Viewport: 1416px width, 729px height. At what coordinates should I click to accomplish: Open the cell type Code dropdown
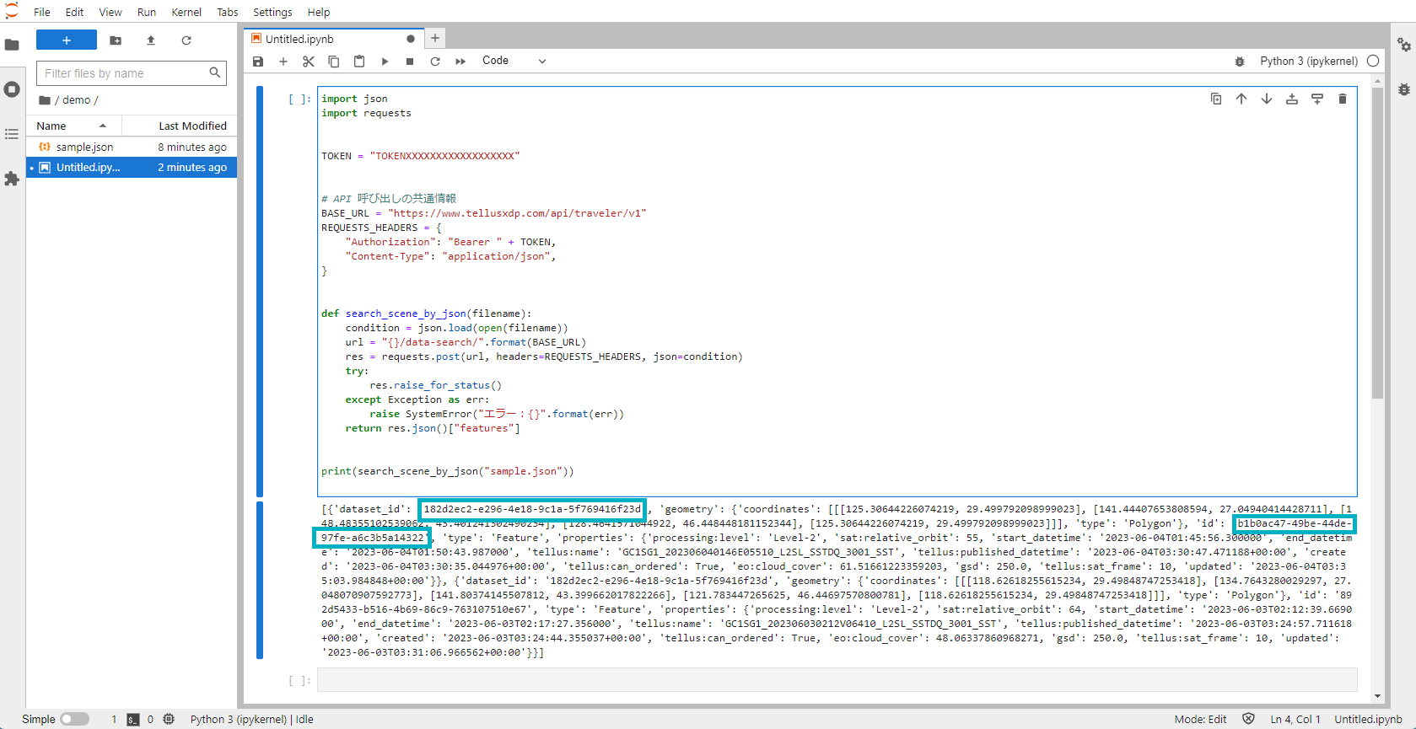[514, 61]
